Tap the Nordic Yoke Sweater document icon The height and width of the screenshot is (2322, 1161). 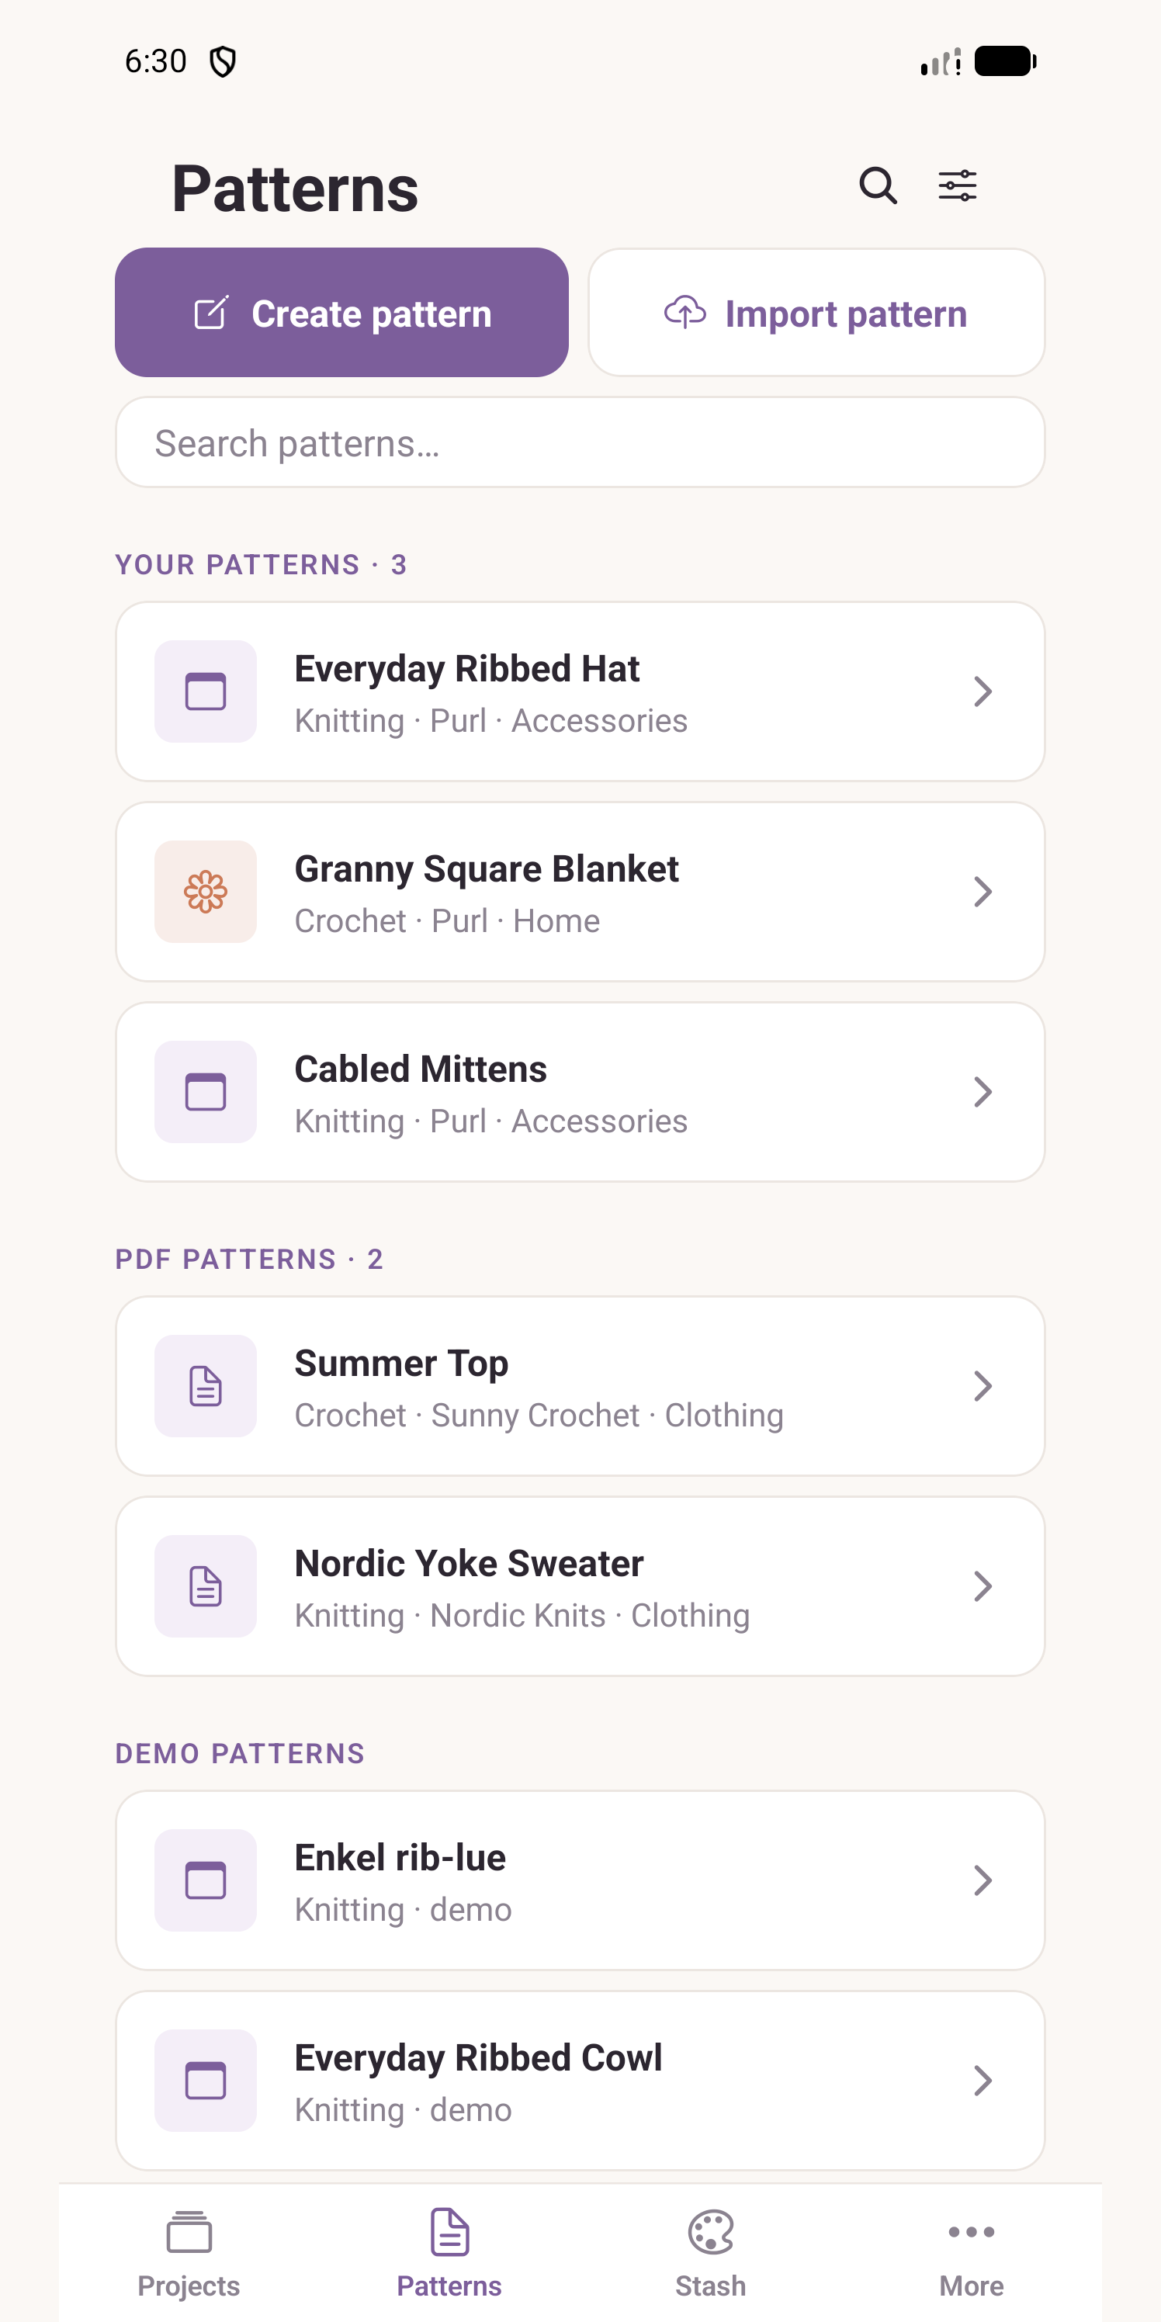tap(206, 1586)
